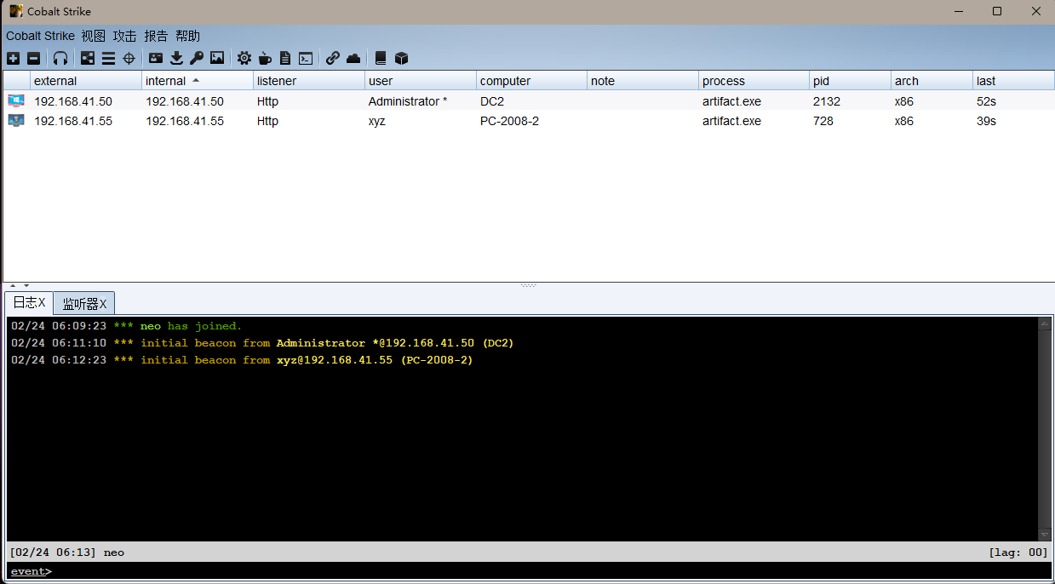Open the 视图 menu

pos(94,36)
